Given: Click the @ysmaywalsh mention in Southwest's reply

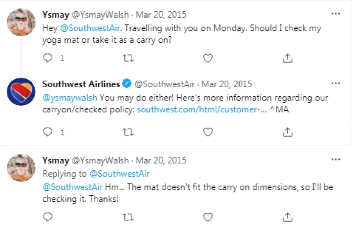Looking at the screenshot, I should tap(70, 98).
